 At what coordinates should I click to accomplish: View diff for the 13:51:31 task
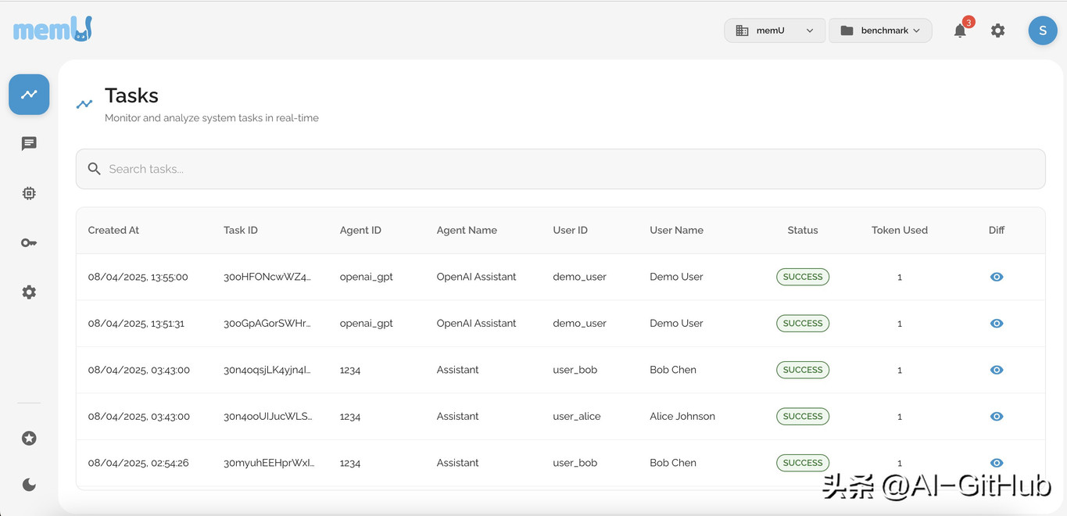[x=997, y=323]
